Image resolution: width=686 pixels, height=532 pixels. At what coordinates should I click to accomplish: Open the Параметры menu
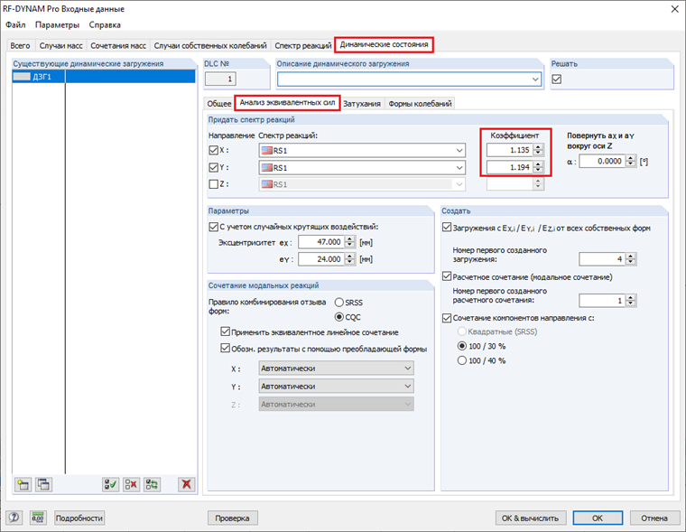click(57, 25)
